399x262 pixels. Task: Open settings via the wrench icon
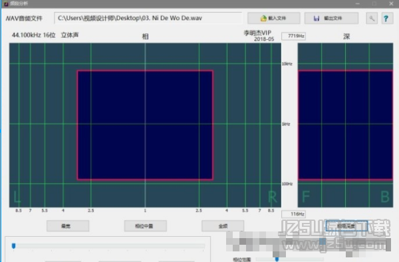coord(372,19)
